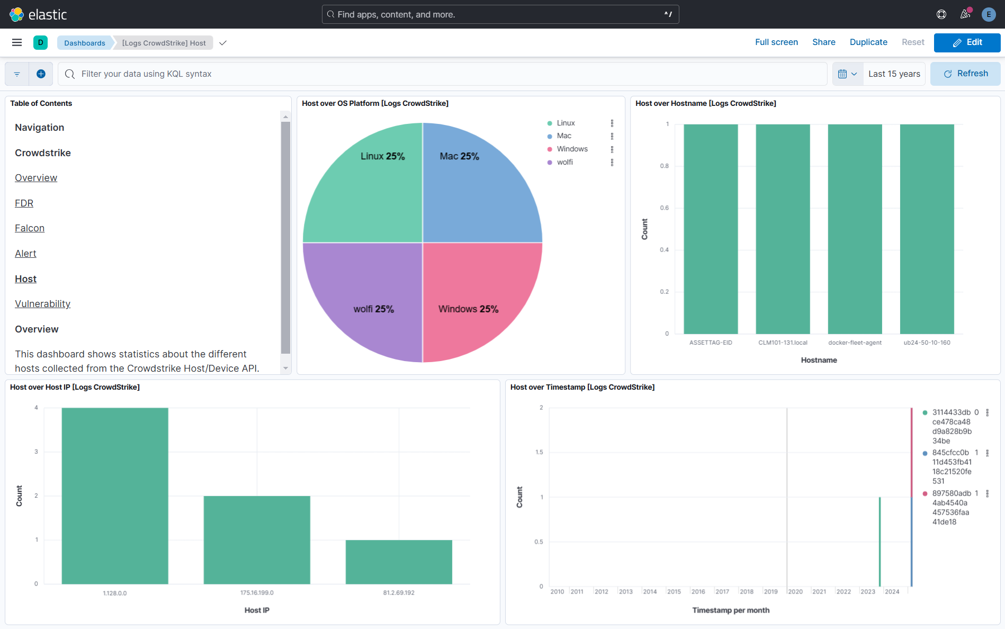Click the Elastic logo icon
This screenshot has height=629, width=1005.
17,14
